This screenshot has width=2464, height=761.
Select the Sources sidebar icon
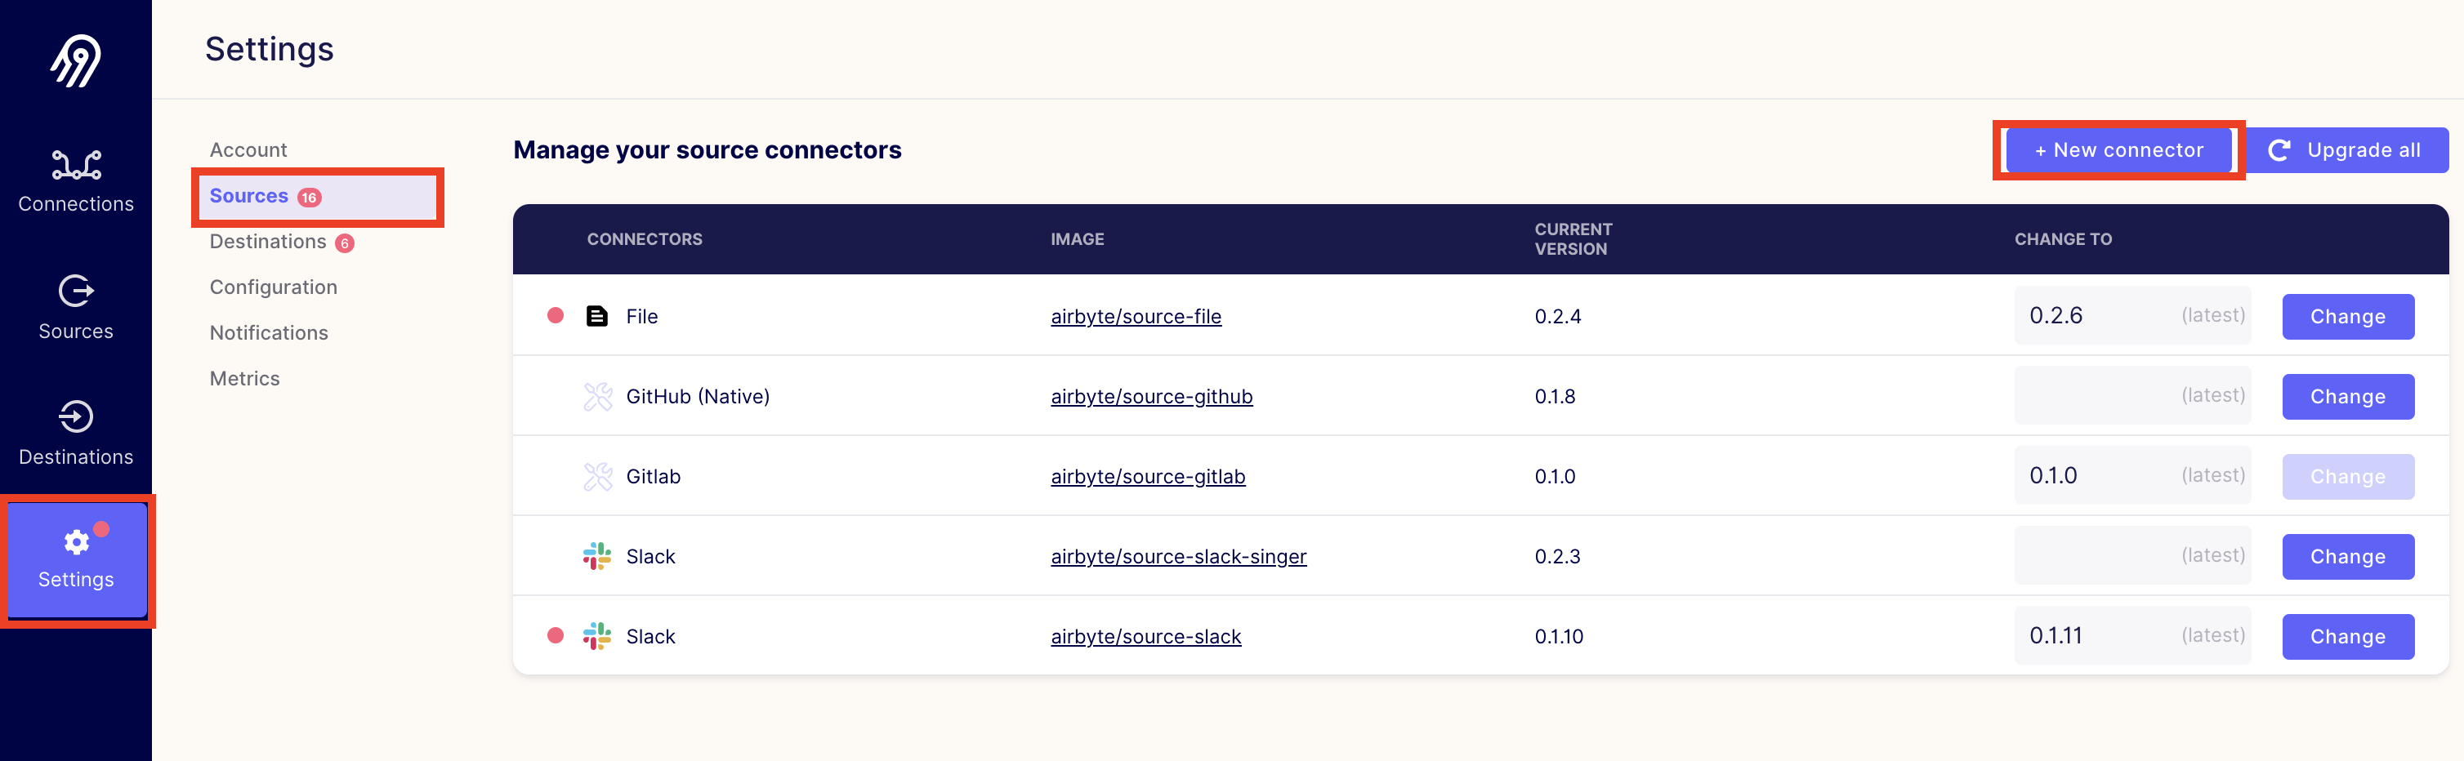pyautogui.click(x=77, y=290)
